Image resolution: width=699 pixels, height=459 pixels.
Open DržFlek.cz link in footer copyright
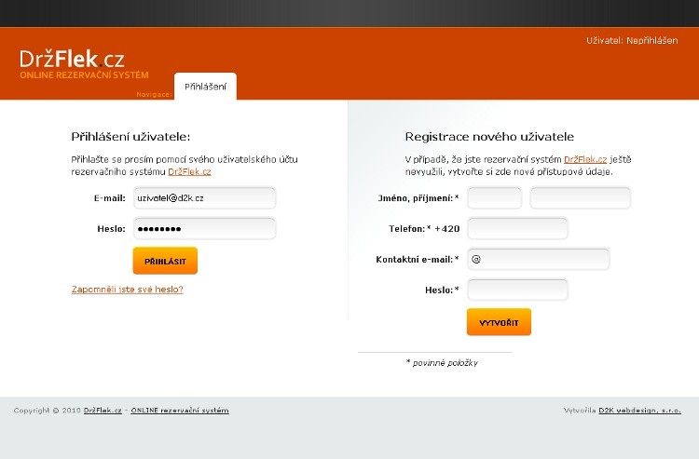pos(103,411)
